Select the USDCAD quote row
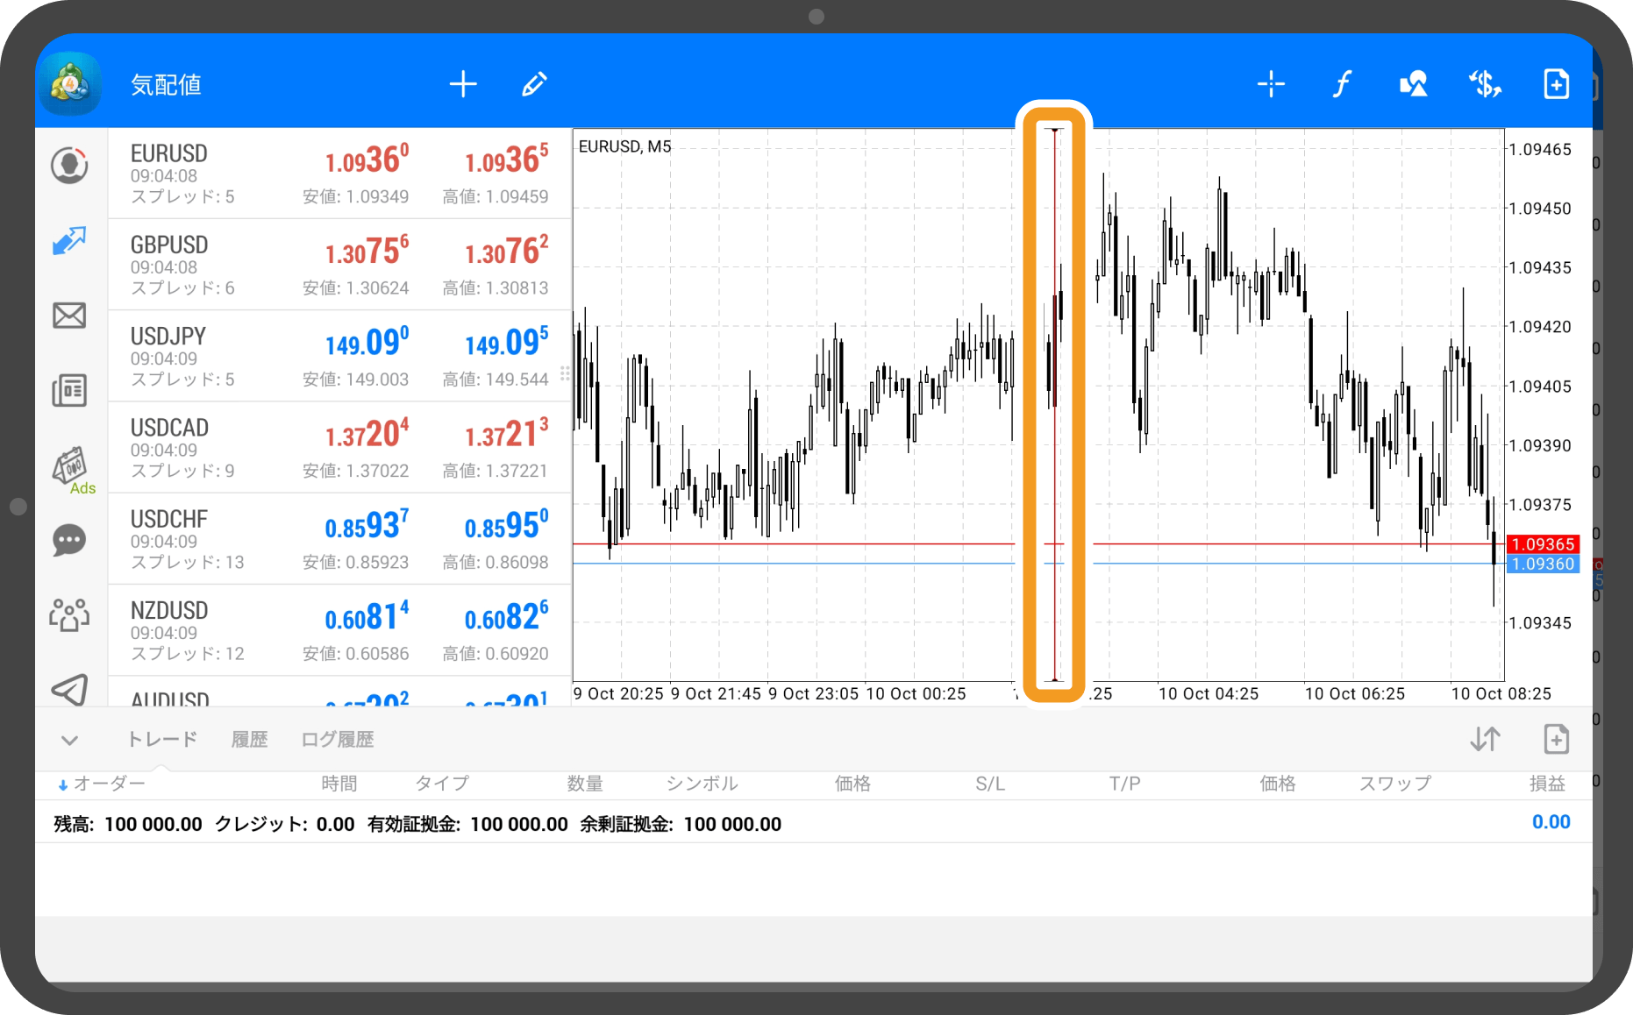The width and height of the screenshot is (1633, 1015). coord(339,448)
